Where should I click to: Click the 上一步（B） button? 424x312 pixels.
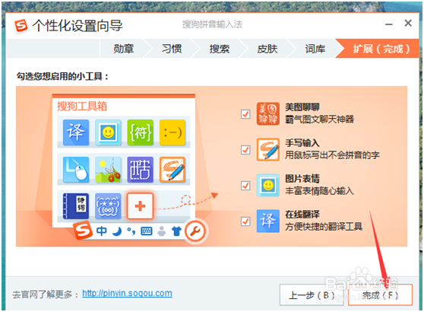pos(312,295)
